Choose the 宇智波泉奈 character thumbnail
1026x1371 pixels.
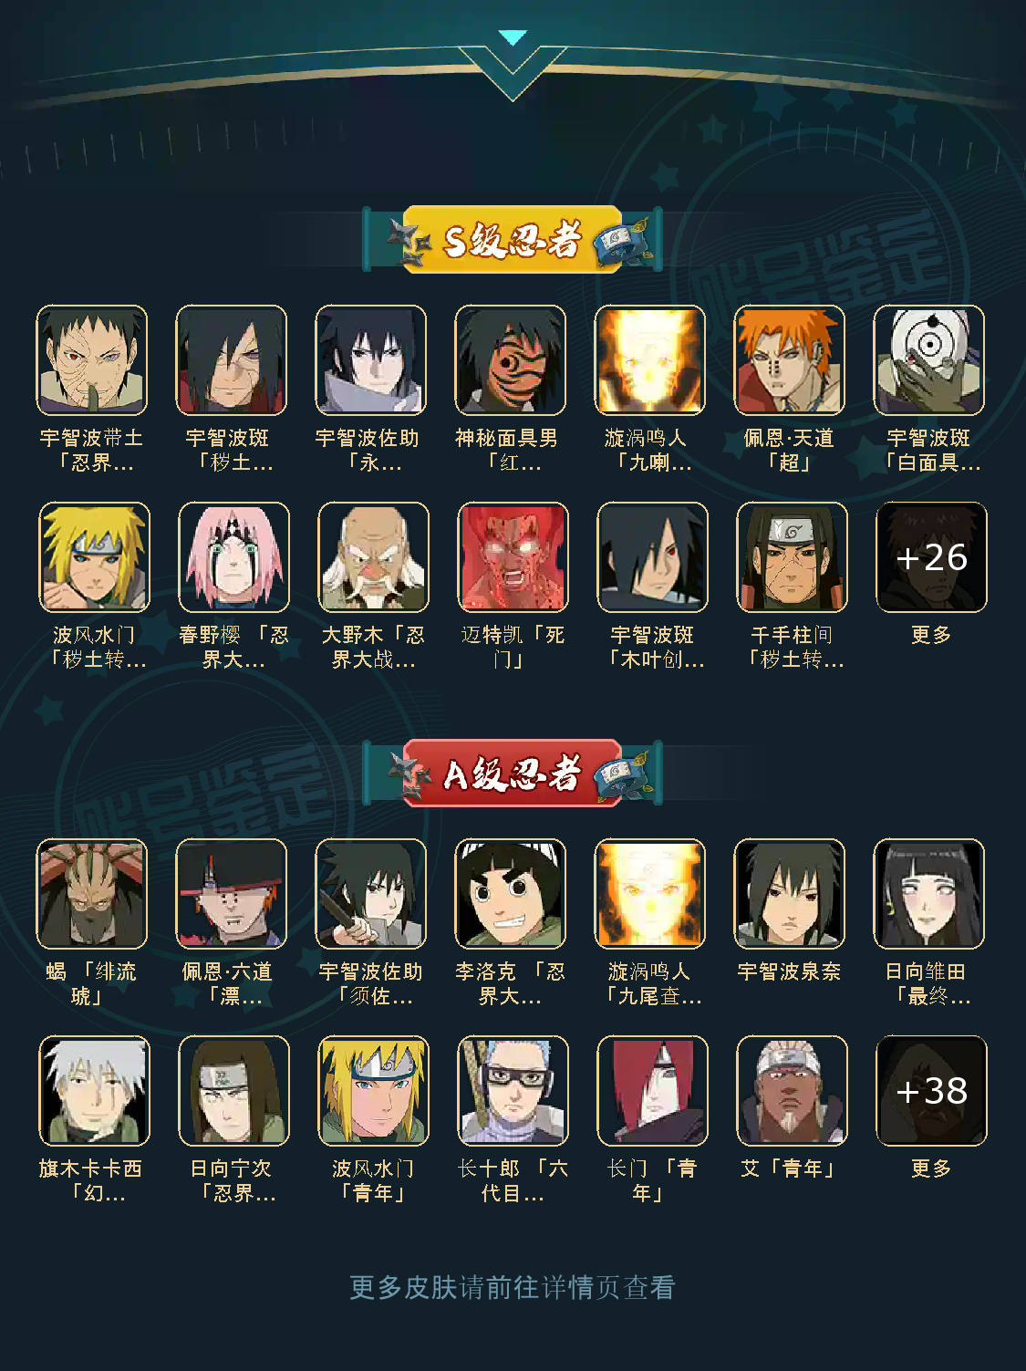[x=789, y=894]
